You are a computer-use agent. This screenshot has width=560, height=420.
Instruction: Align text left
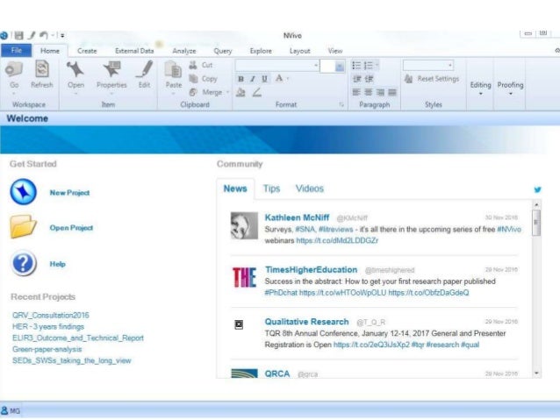tap(356, 92)
